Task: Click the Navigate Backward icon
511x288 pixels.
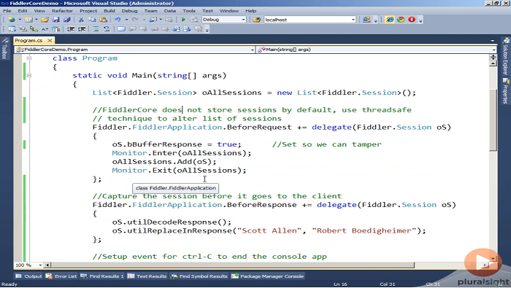Action: 153,20
